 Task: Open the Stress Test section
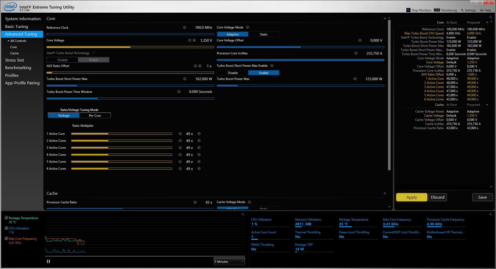(x=14, y=60)
